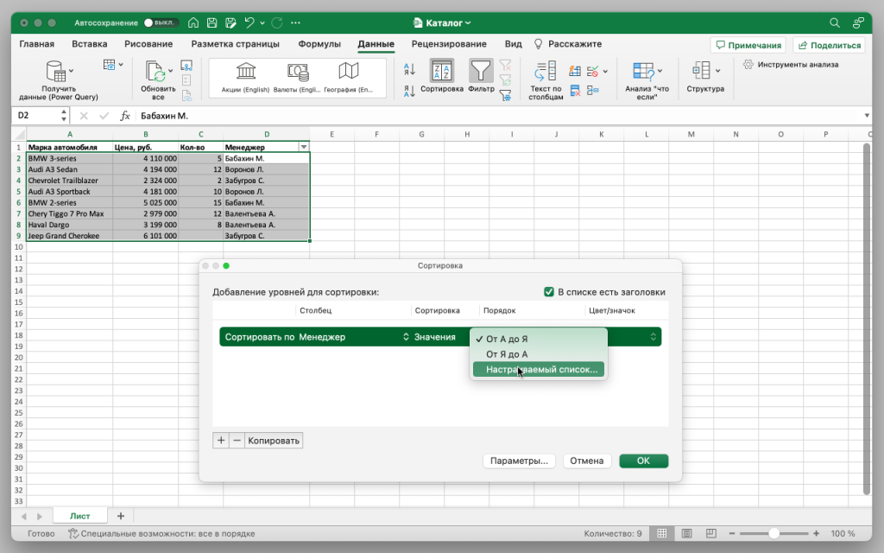884x553 pixels.
Task: Switch to Page Break Preview in status bar
Action: pos(711,533)
